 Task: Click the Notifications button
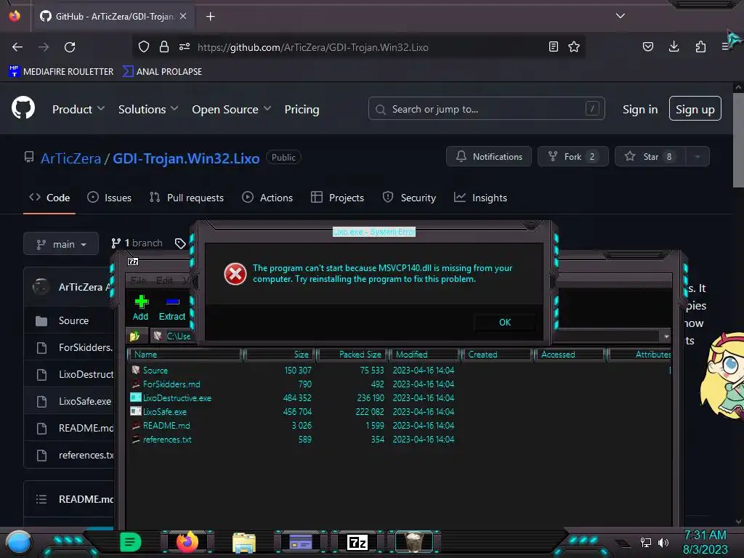(x=489, y=157)
